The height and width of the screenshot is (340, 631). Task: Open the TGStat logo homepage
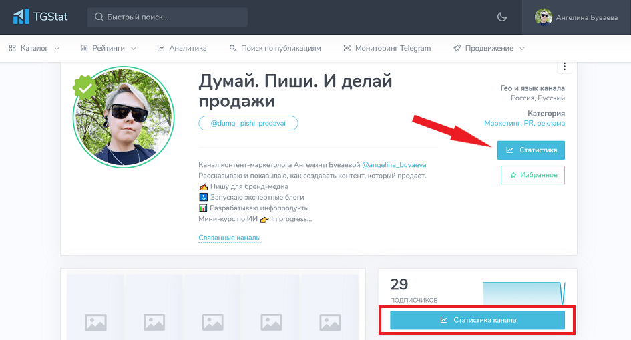click(40, 17)
